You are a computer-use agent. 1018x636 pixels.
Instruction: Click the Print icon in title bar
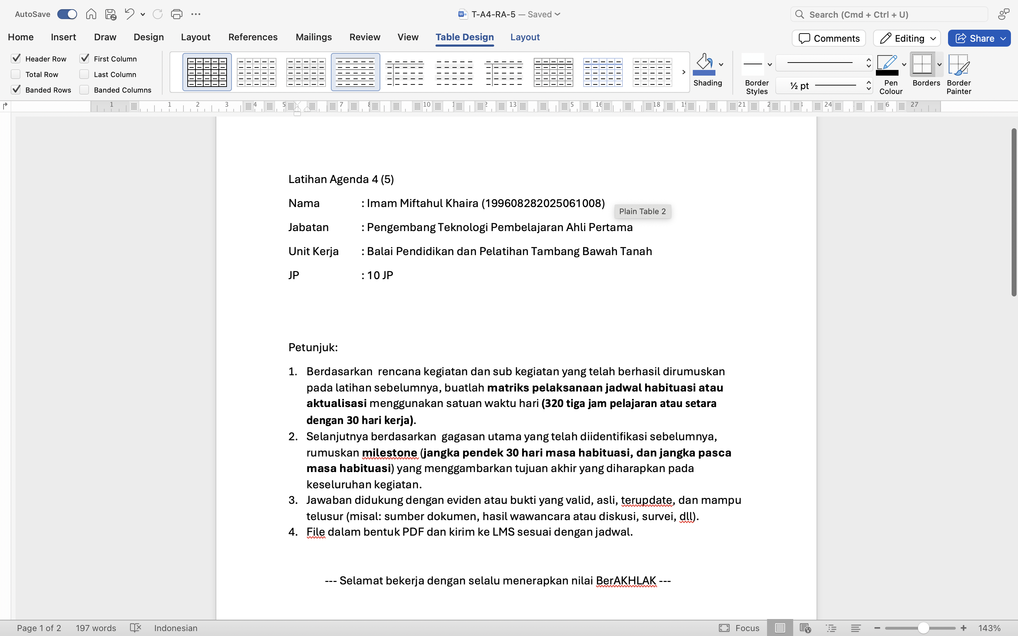[x=176, y=14]
